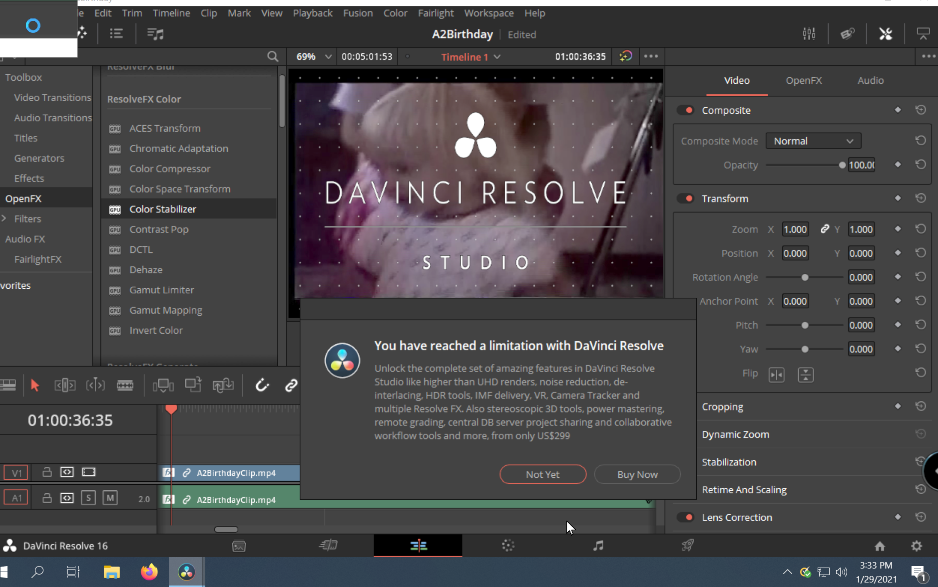Screen dimensions: 938x587
Task: Switch to the OpenFX inspector tab
Action: click(x=803, y=80)
